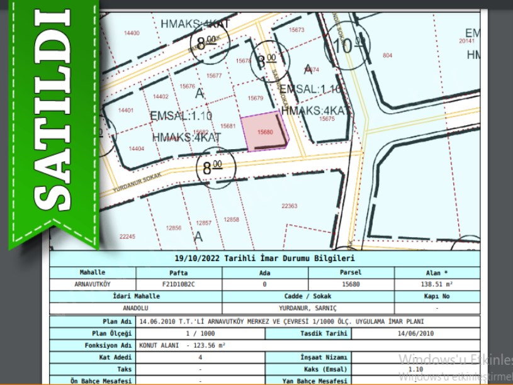Image resolution: width=513 pixels, height=385 pixels.
Task: Click the Alan value 138.51 m² cell
Action: pyautogui.click(x=437, y=284)
